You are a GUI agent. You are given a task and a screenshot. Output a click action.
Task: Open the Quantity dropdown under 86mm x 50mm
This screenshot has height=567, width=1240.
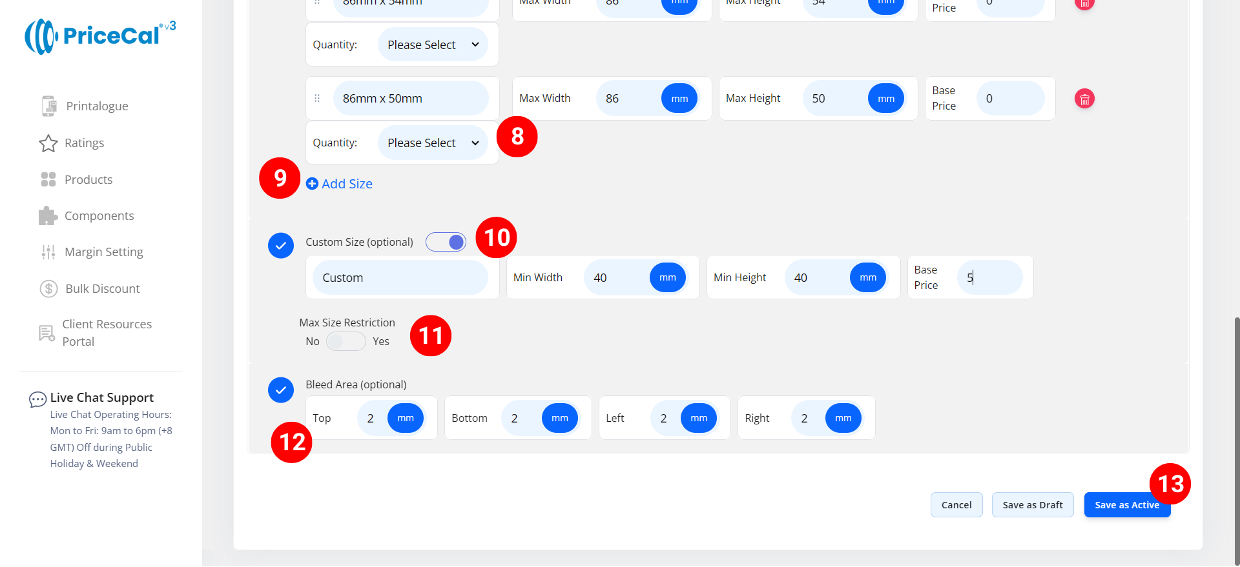tap(433, 143)
